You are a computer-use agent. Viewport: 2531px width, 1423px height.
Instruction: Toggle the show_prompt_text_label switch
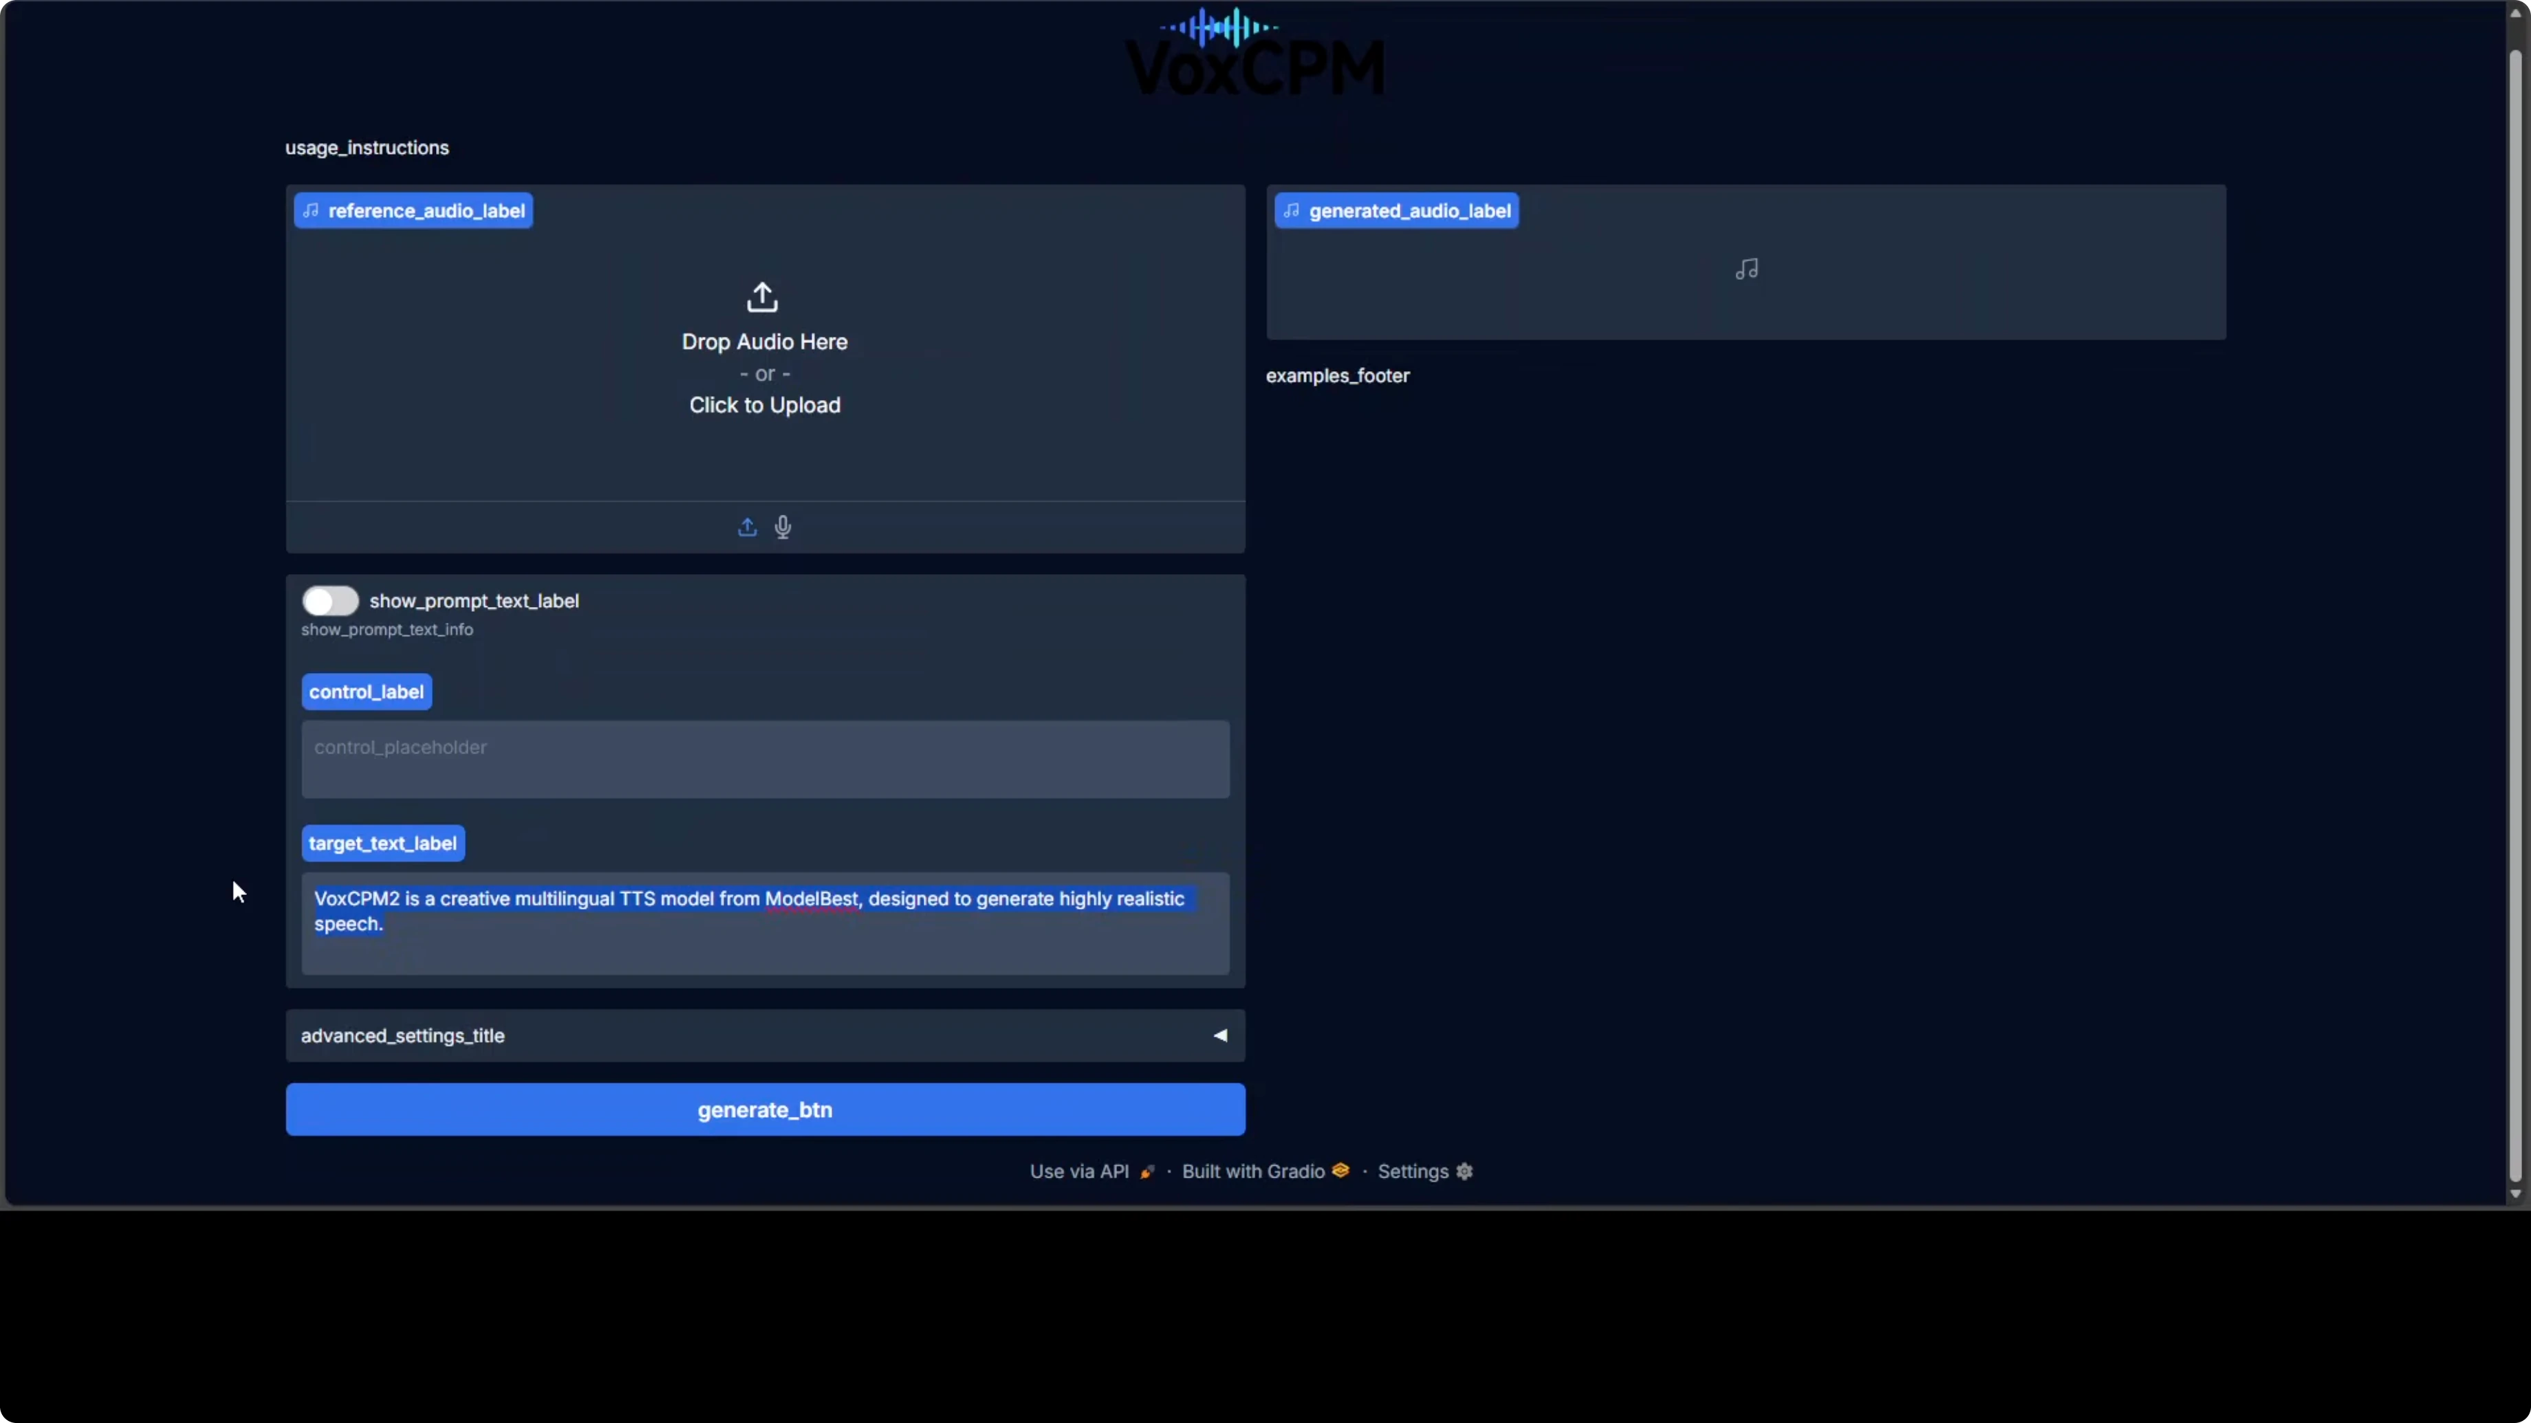pyautogui.click(x=330, y=600)
